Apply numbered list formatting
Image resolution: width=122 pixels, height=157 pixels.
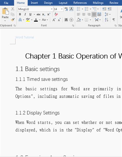[86, 9]
